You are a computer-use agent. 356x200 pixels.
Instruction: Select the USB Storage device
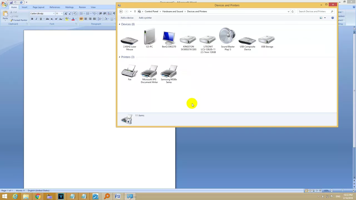267,42
